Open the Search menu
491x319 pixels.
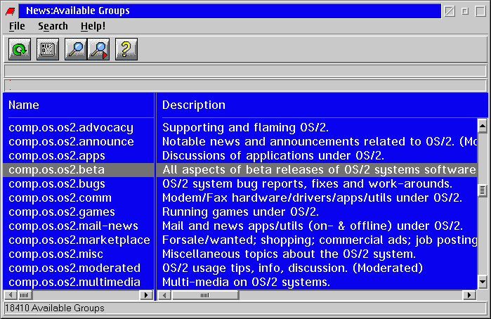click(53, 26)
